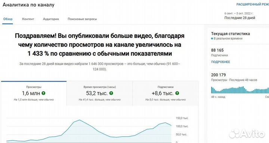Select the Просмотры 1,6 млн metric card
Viewport: 269px width, 143px height.
34,93
